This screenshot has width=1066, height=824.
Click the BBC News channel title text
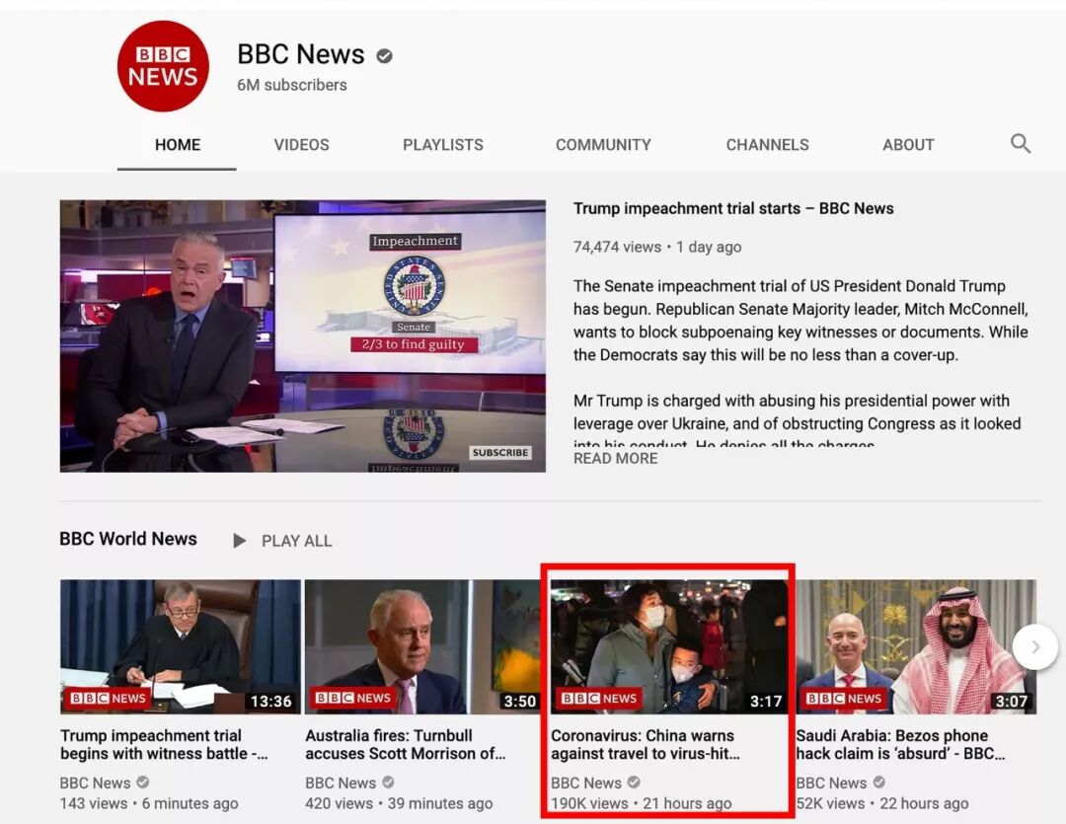coord(300,54)
